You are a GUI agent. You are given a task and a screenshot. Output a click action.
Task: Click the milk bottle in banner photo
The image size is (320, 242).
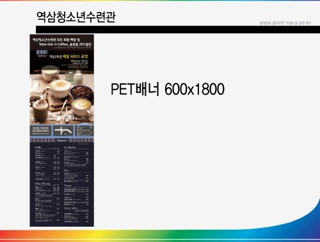78,77
